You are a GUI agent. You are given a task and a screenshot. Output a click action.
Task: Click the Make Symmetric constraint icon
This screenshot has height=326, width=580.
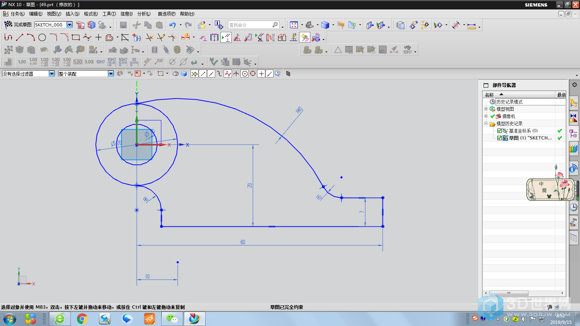215,37
